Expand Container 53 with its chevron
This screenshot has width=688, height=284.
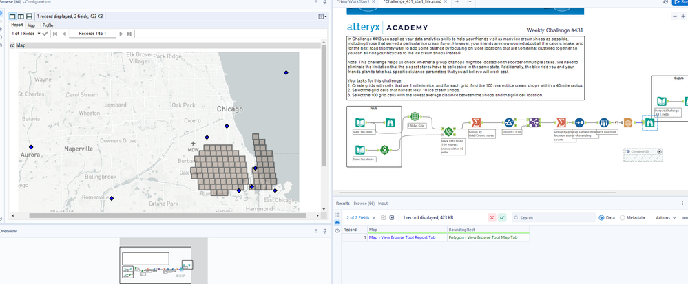point(659,152)
